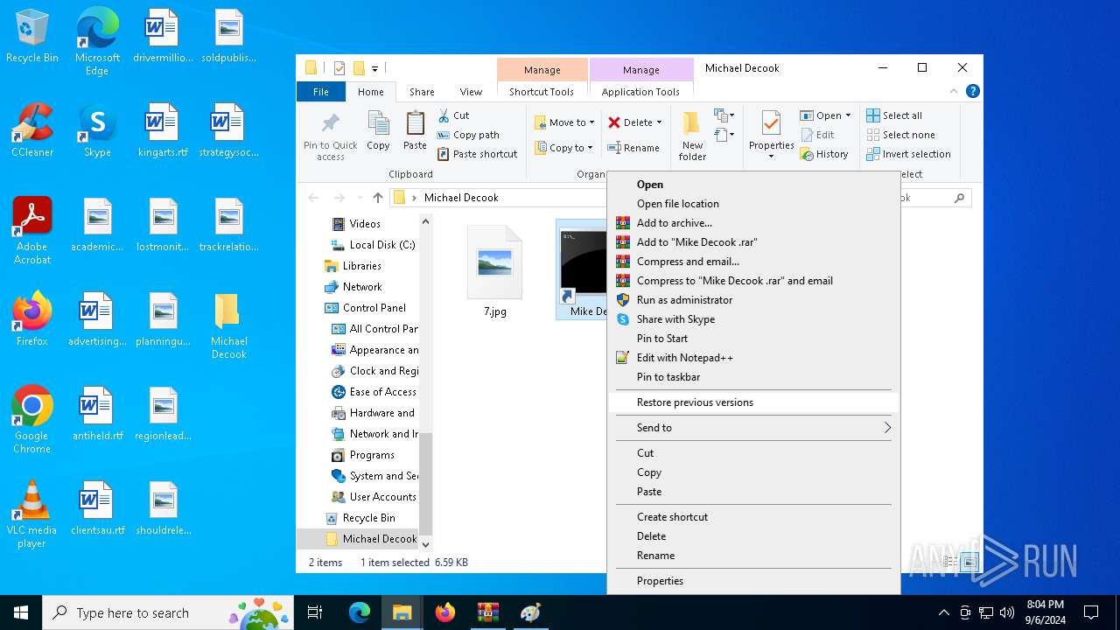
Task: Choose Add to archive... in context menu
Action: (x=753, y=223)
